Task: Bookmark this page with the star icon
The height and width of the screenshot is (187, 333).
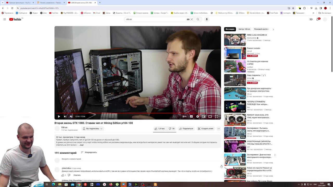Action: (293, 8)
